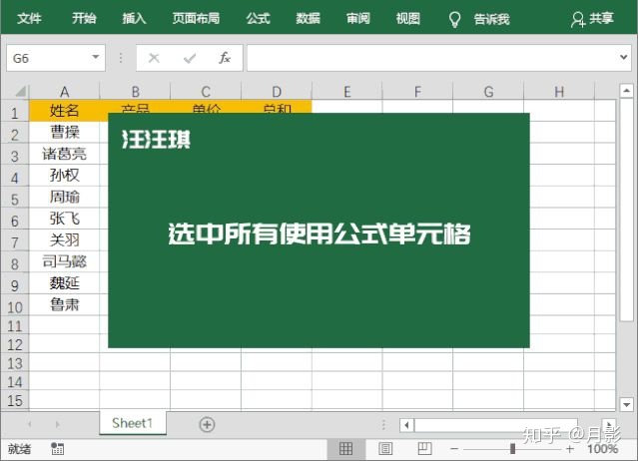Click the macro recording status bar icon

coord(57,449)
